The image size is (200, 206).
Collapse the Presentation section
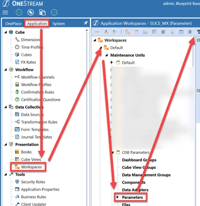tap(6, 145)
